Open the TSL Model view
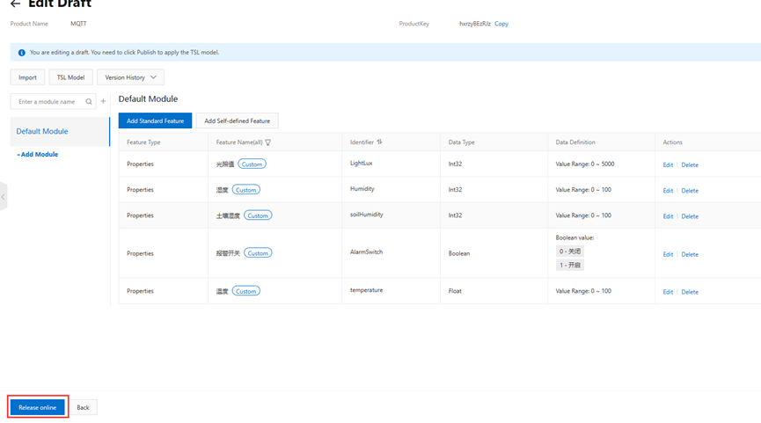761x423 pixels. (x=71, y=77)
